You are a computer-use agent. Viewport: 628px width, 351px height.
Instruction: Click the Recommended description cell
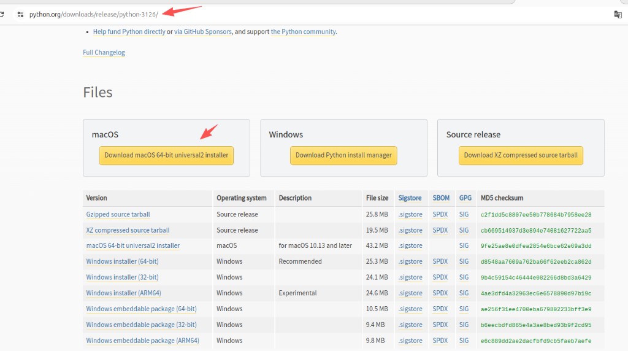tap(300, 261)
